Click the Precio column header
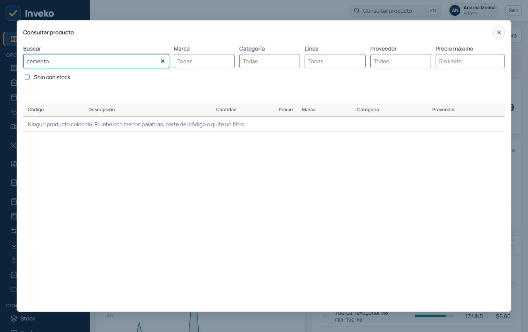This screenshot has height=332, width=528. (286, 110)
